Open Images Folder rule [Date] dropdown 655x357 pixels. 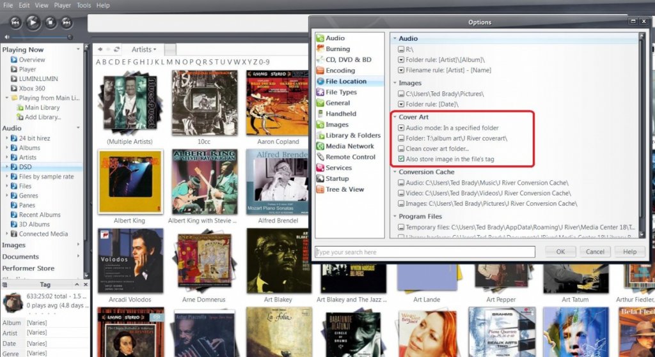[x=402, y=104]
